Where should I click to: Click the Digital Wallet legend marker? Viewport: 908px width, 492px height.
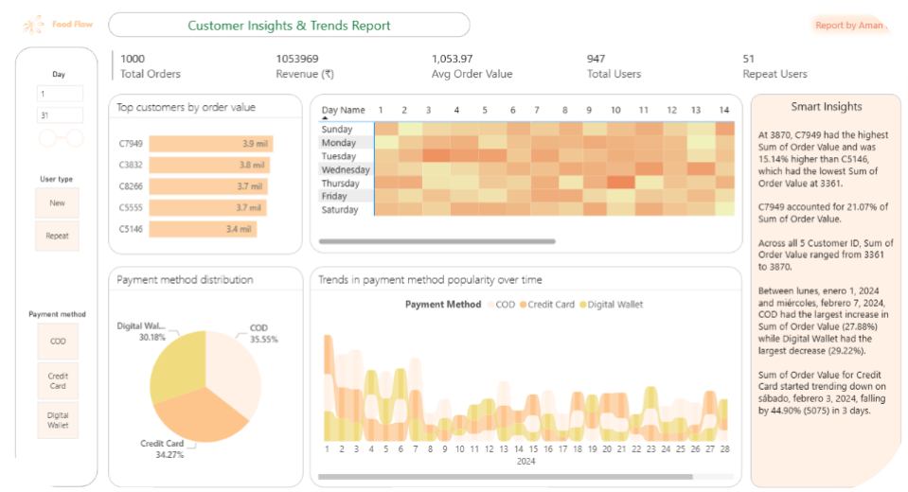click(x=582, y=305)
